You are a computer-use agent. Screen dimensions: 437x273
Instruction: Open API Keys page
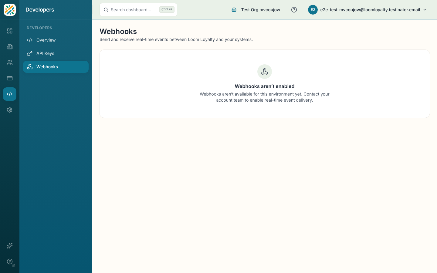coord(56,53)
